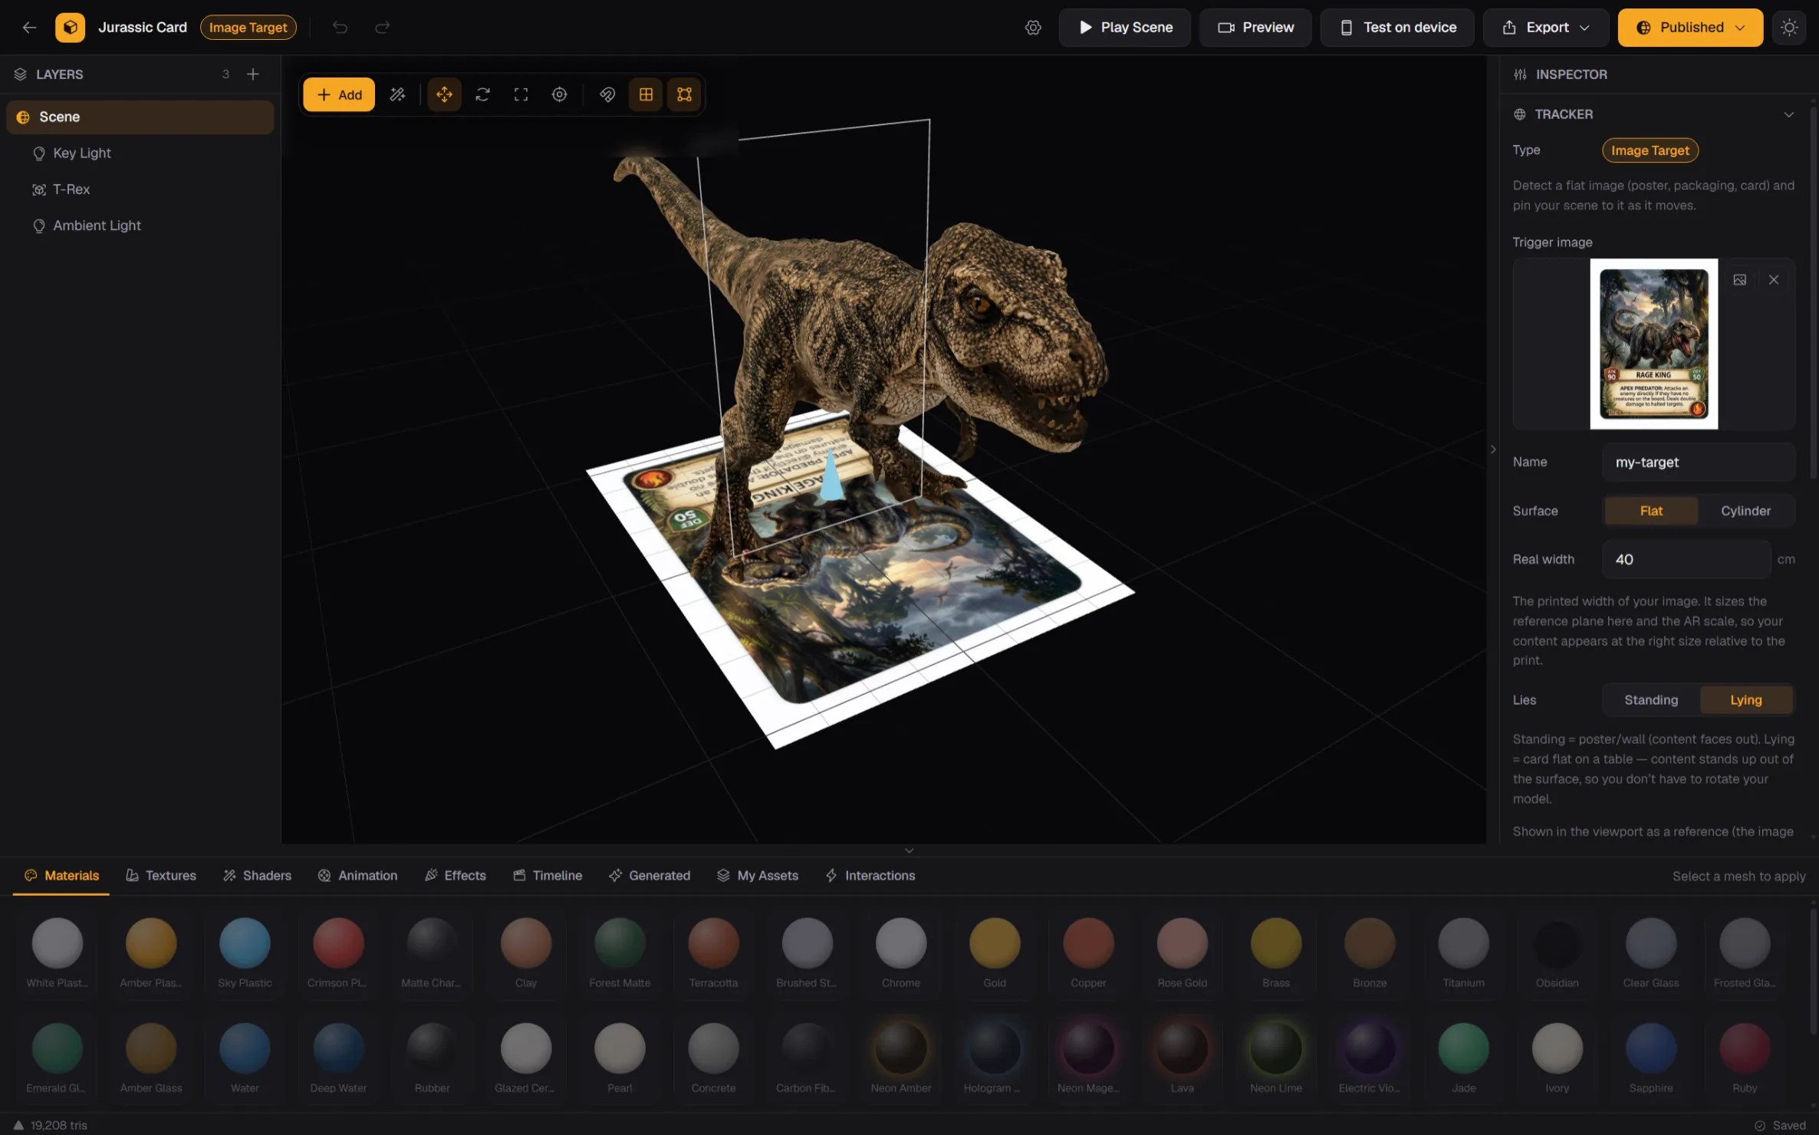Click the Inspector sliders icon
Image resolution: width=1819 pixels, height=1135 pixels.
(x=1520, y=74)
